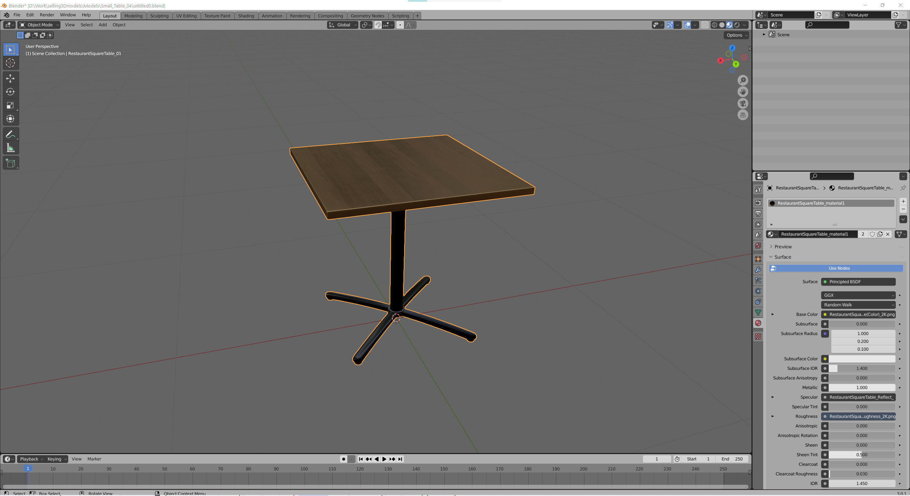Open the Render properties tab

pyautogui.click(x=758, y=203)
